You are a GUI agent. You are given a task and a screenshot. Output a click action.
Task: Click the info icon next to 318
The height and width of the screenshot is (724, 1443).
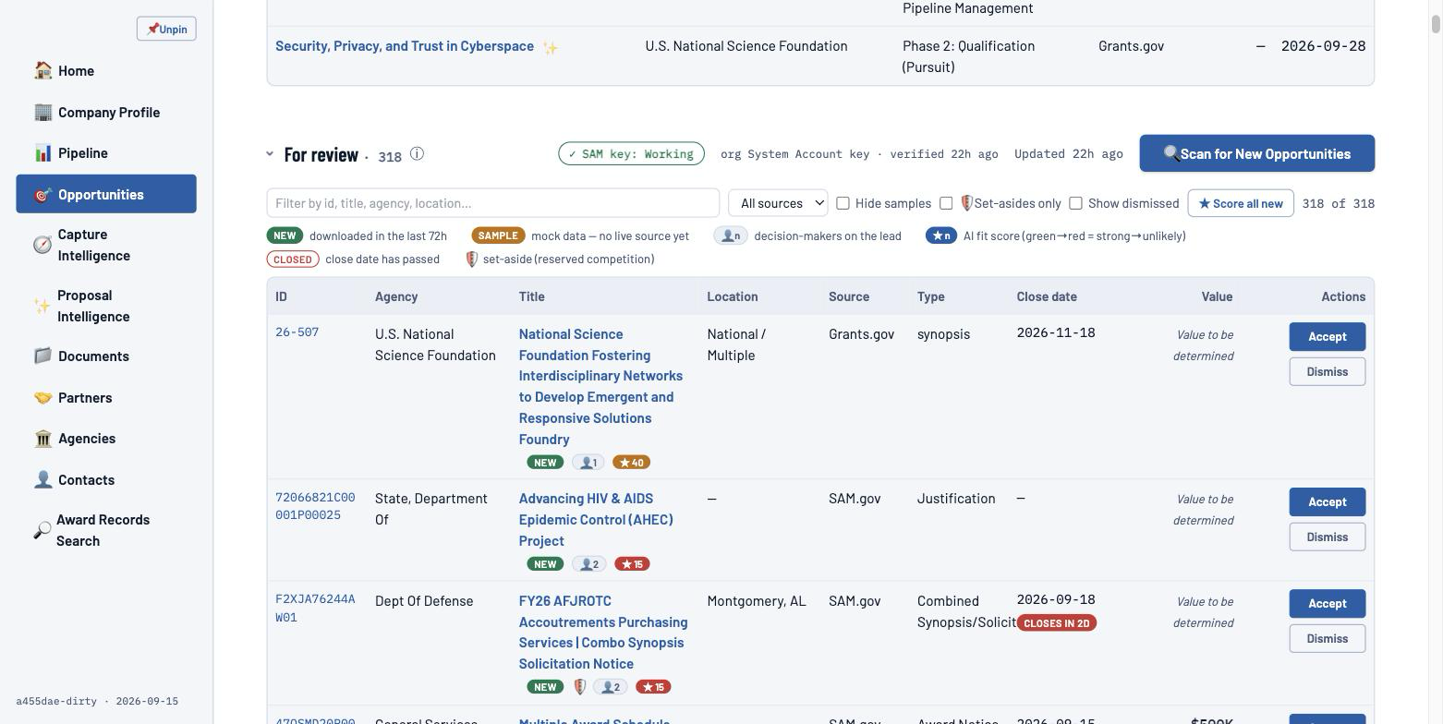[x=417, y=154]
